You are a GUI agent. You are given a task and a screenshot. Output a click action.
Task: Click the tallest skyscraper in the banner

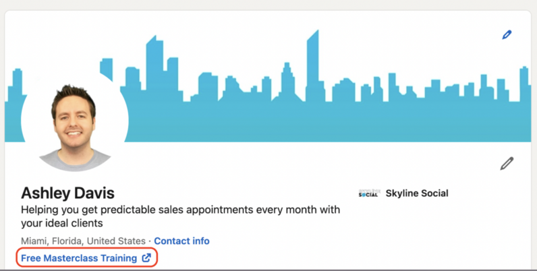point(312,67)
